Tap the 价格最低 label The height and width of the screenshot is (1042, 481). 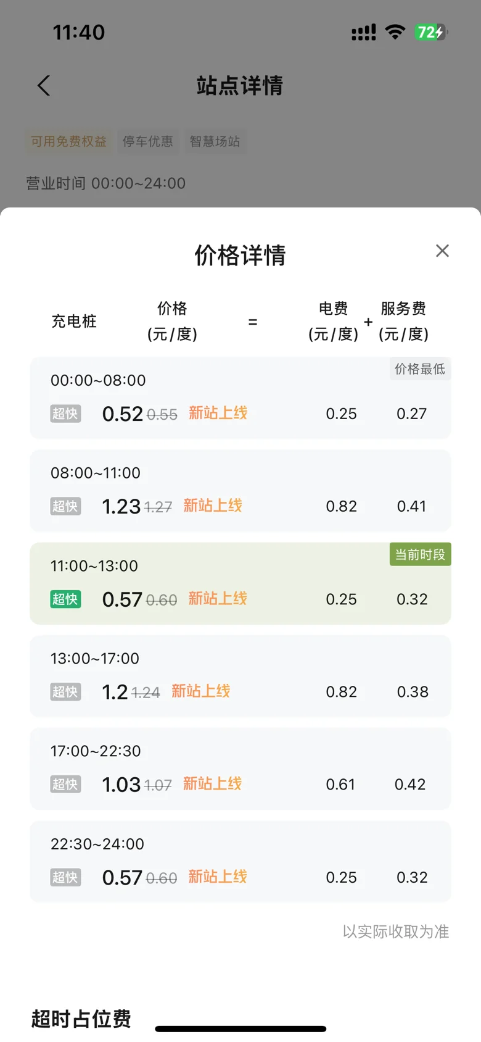coord(420,369)
